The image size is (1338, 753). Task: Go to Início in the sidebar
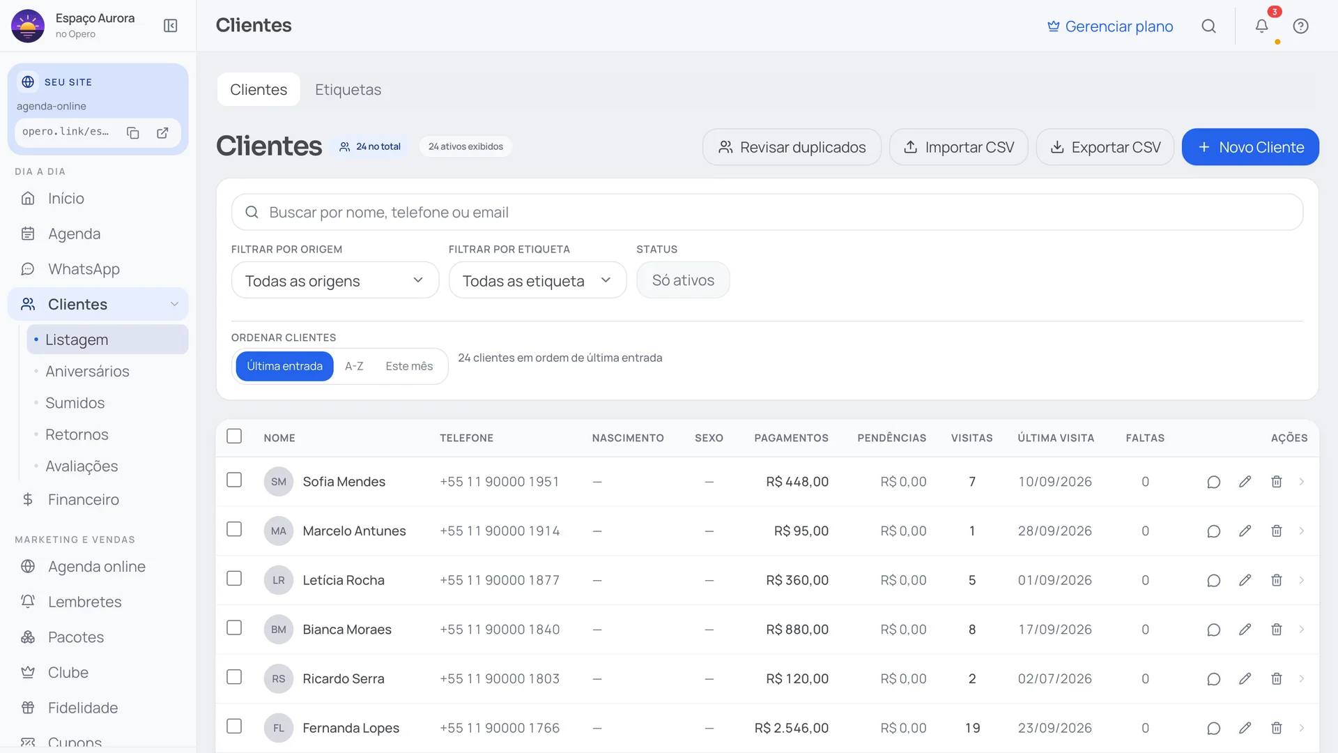point(98,199)
